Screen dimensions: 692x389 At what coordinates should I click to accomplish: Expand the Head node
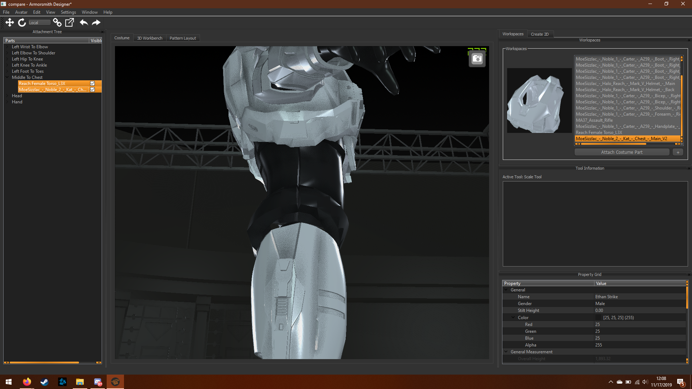point(7,96)
